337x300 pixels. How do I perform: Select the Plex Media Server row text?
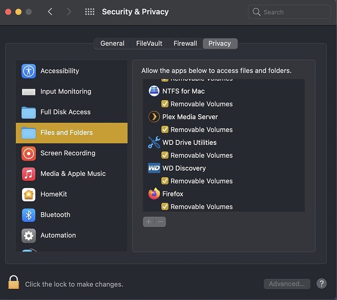(190, 117)
